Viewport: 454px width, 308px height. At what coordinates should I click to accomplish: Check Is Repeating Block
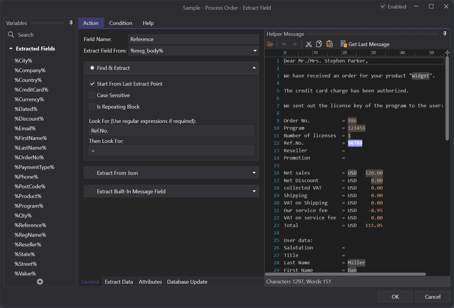pyautogui.click(x=92, y=106)
